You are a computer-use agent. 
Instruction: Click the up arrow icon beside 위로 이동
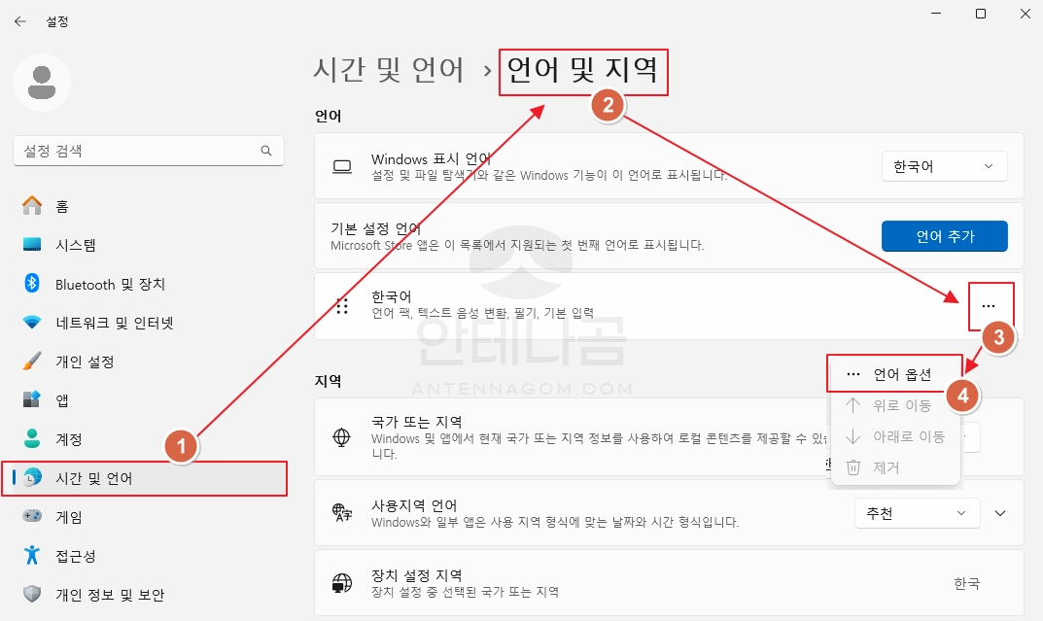(852, 405)
